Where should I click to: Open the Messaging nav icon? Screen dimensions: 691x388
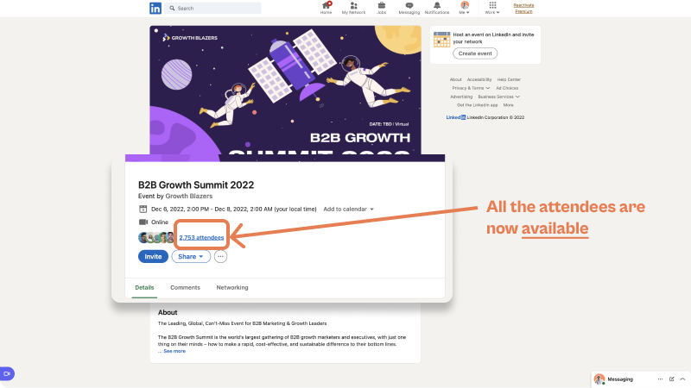click(x=409, y=8)
